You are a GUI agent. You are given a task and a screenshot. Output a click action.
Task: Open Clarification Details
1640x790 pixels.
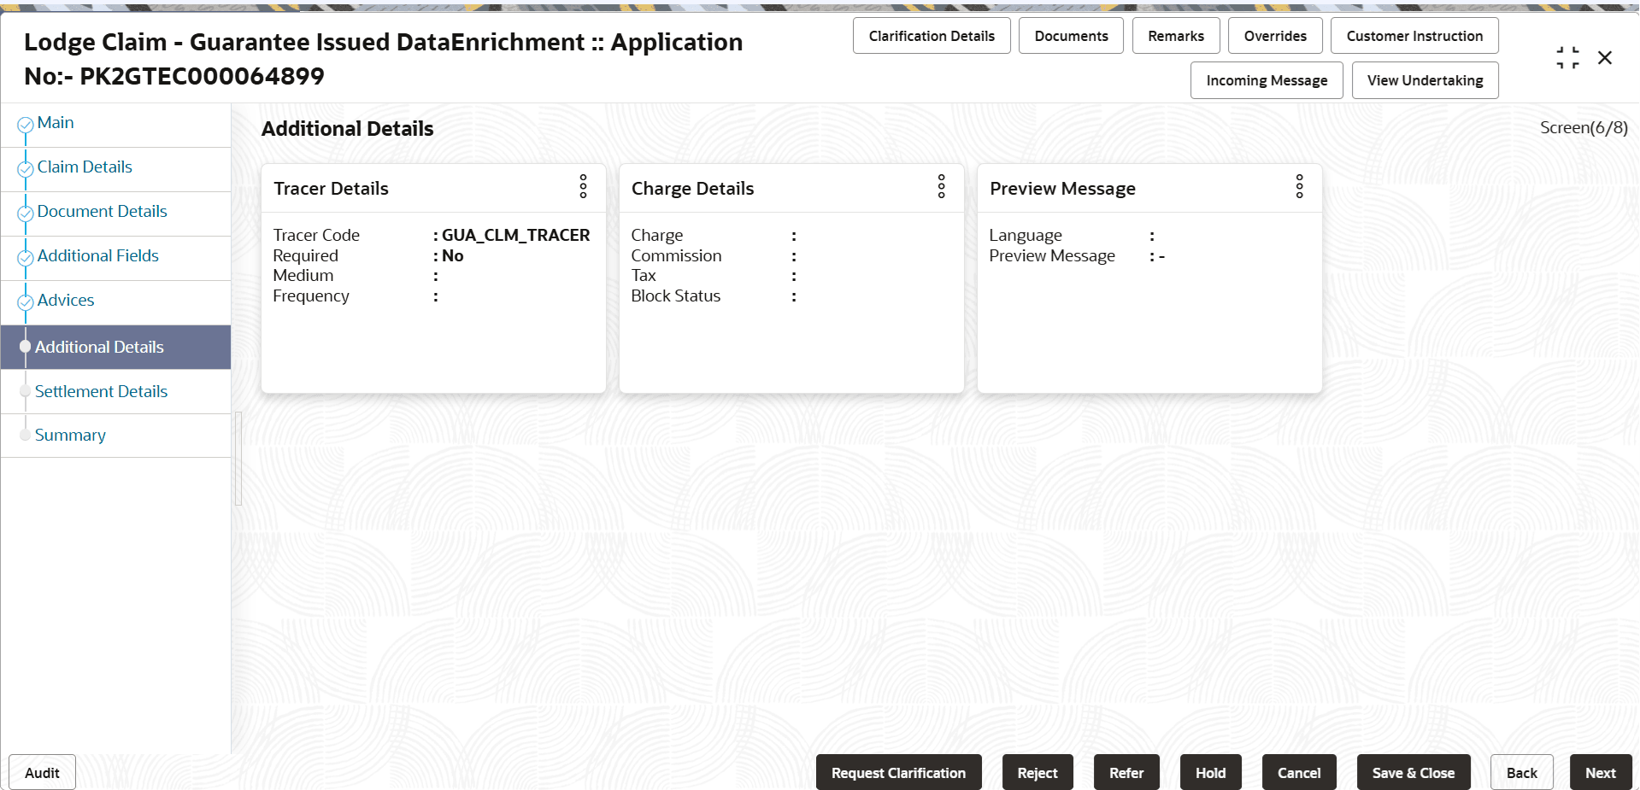tap(932, 36)
